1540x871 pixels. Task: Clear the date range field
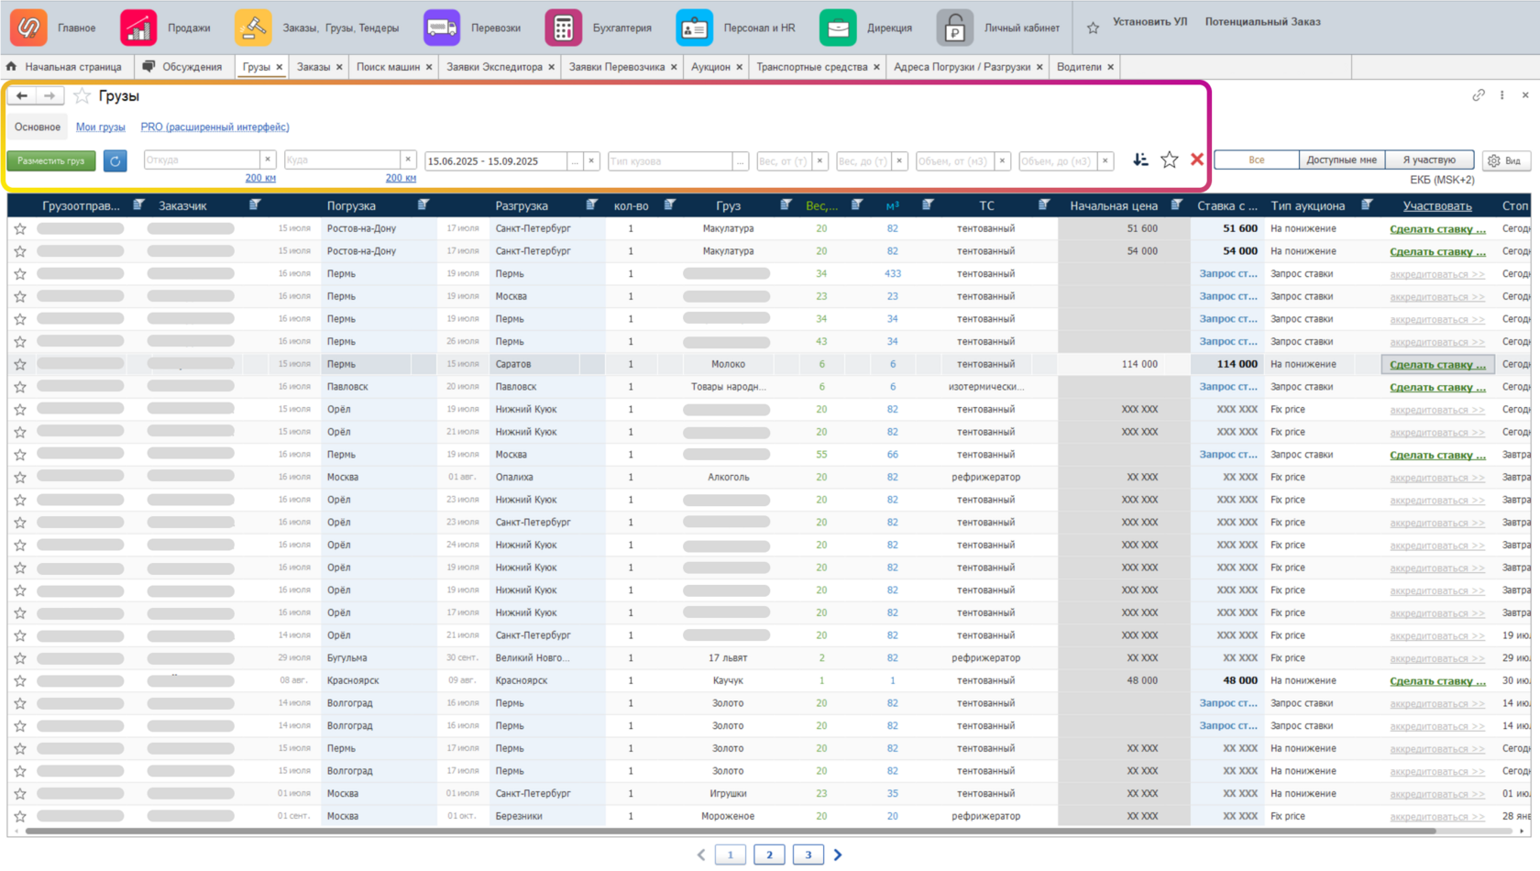592,160
